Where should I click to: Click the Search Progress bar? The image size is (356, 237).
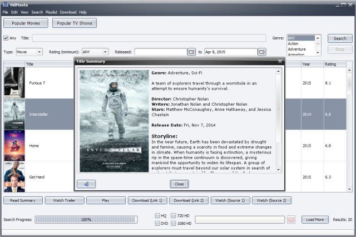coord(86,220)
